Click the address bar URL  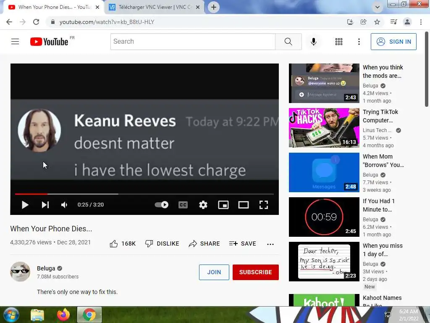click(x=107, y=22)
